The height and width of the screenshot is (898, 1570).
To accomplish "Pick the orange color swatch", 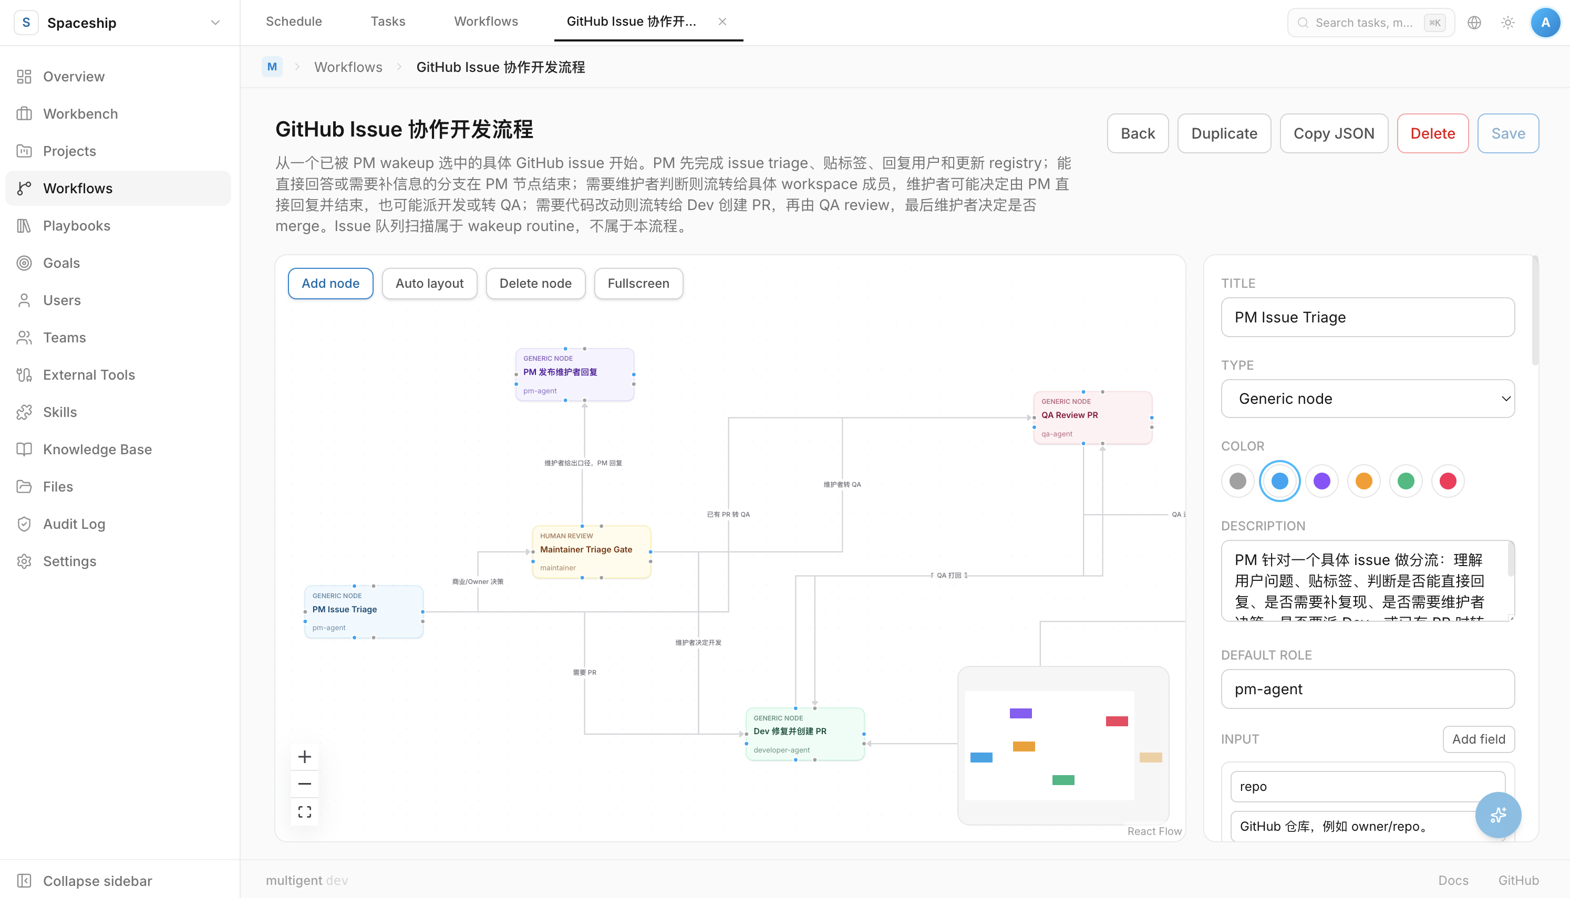I will click(x=1364, y=481).
